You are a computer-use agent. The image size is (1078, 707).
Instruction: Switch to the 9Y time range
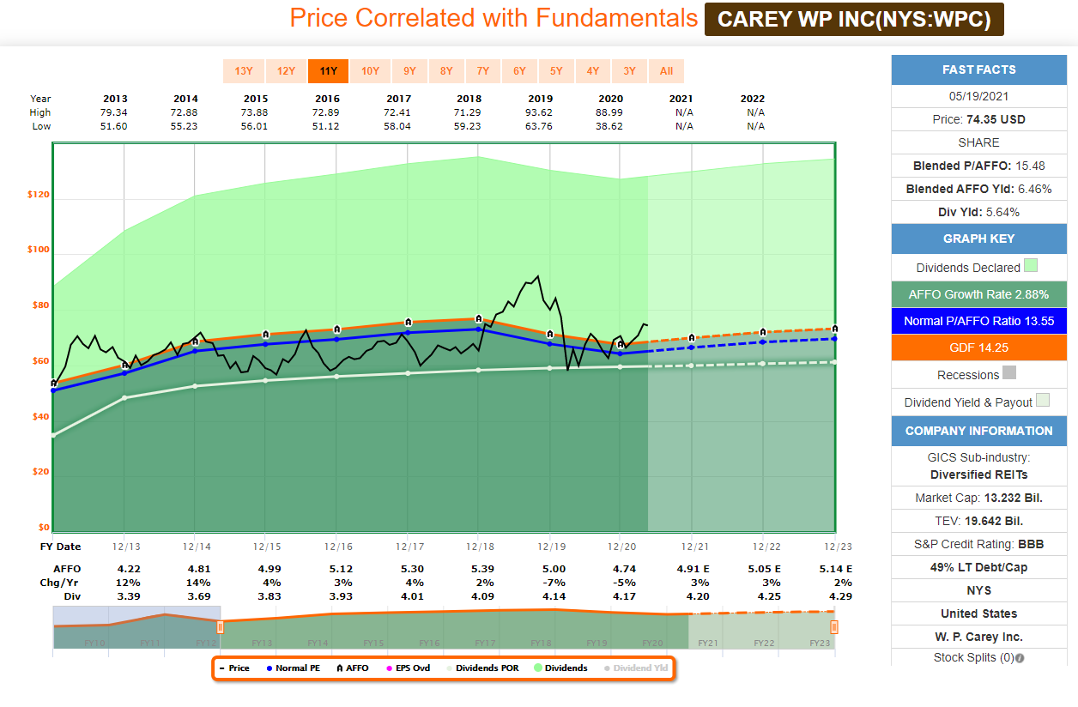[x=409, y=71]
